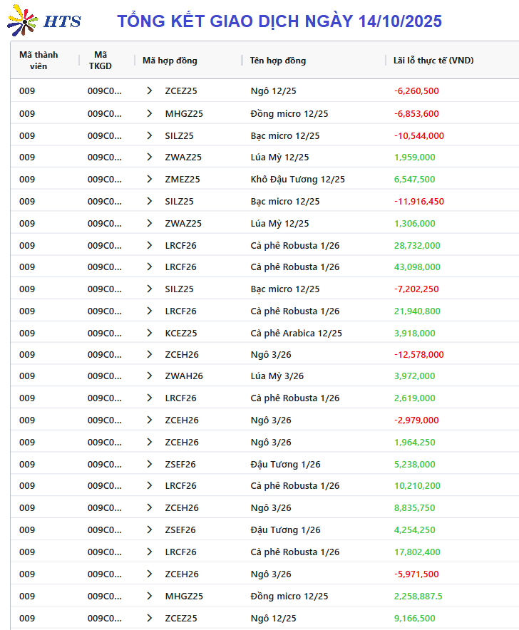Image resolution: width=519 pixels, height=630 pixels.
Task: Click the Tên hợp đồng column header
Action: [x=277, y=61]
